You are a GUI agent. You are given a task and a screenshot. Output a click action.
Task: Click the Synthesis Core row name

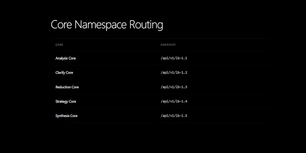tap(67, 116)
